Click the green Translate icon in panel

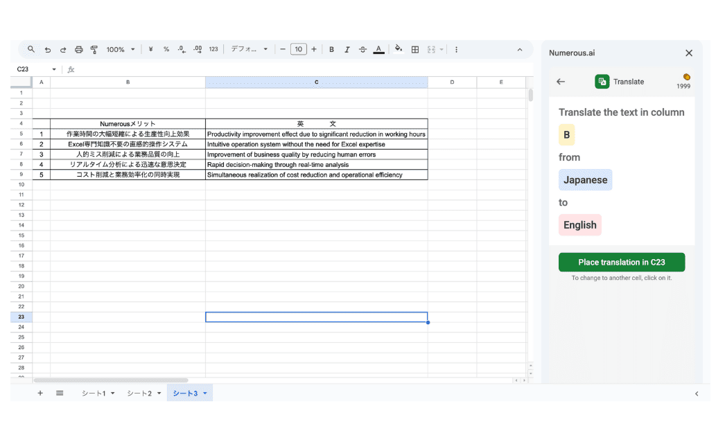pyautogui.click(x=602, y=82)
